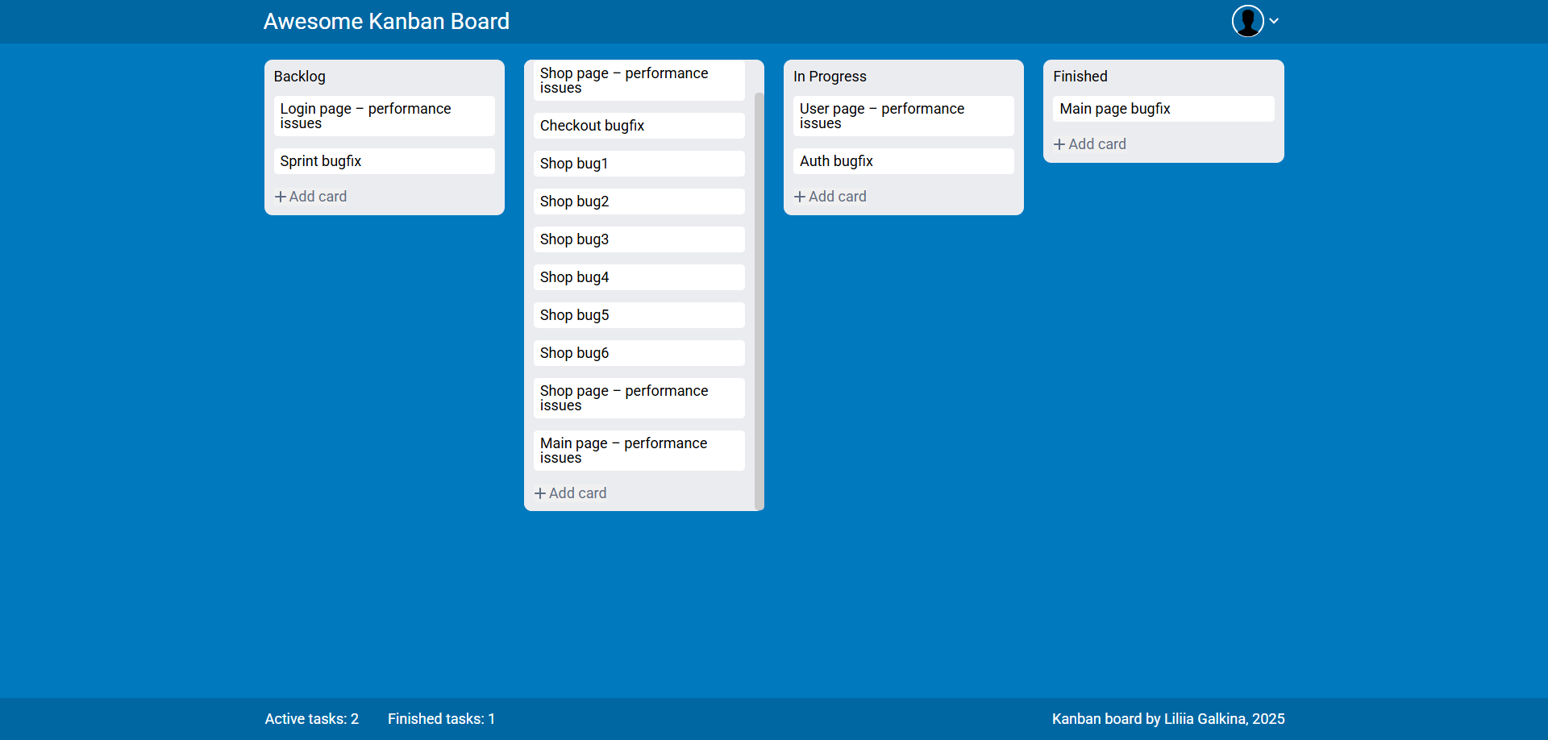1548x740 pixels.
Task: Click plus icon in Finished column
Action: (1059, 144)
